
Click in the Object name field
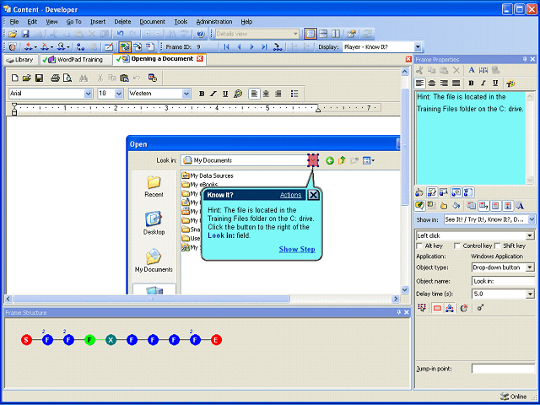[503, 281]
